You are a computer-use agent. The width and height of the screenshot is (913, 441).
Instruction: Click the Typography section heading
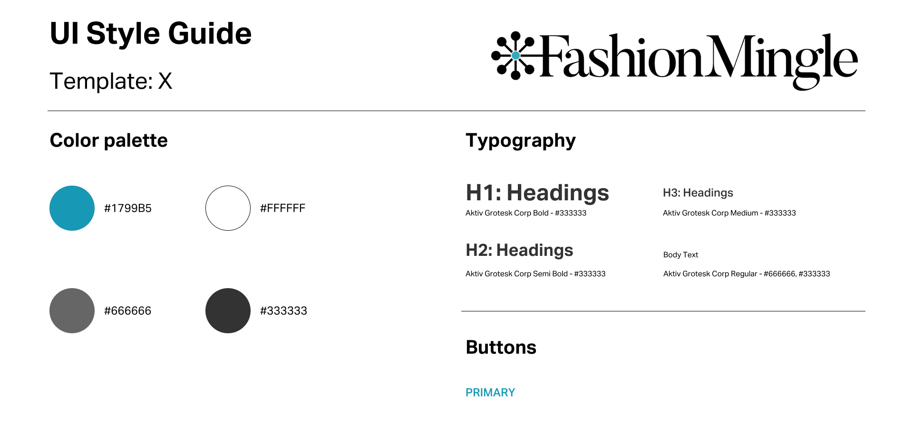[x=521, y=141]
